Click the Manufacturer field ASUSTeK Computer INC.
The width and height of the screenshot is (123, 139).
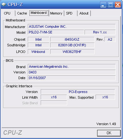[x=72, y=26]
